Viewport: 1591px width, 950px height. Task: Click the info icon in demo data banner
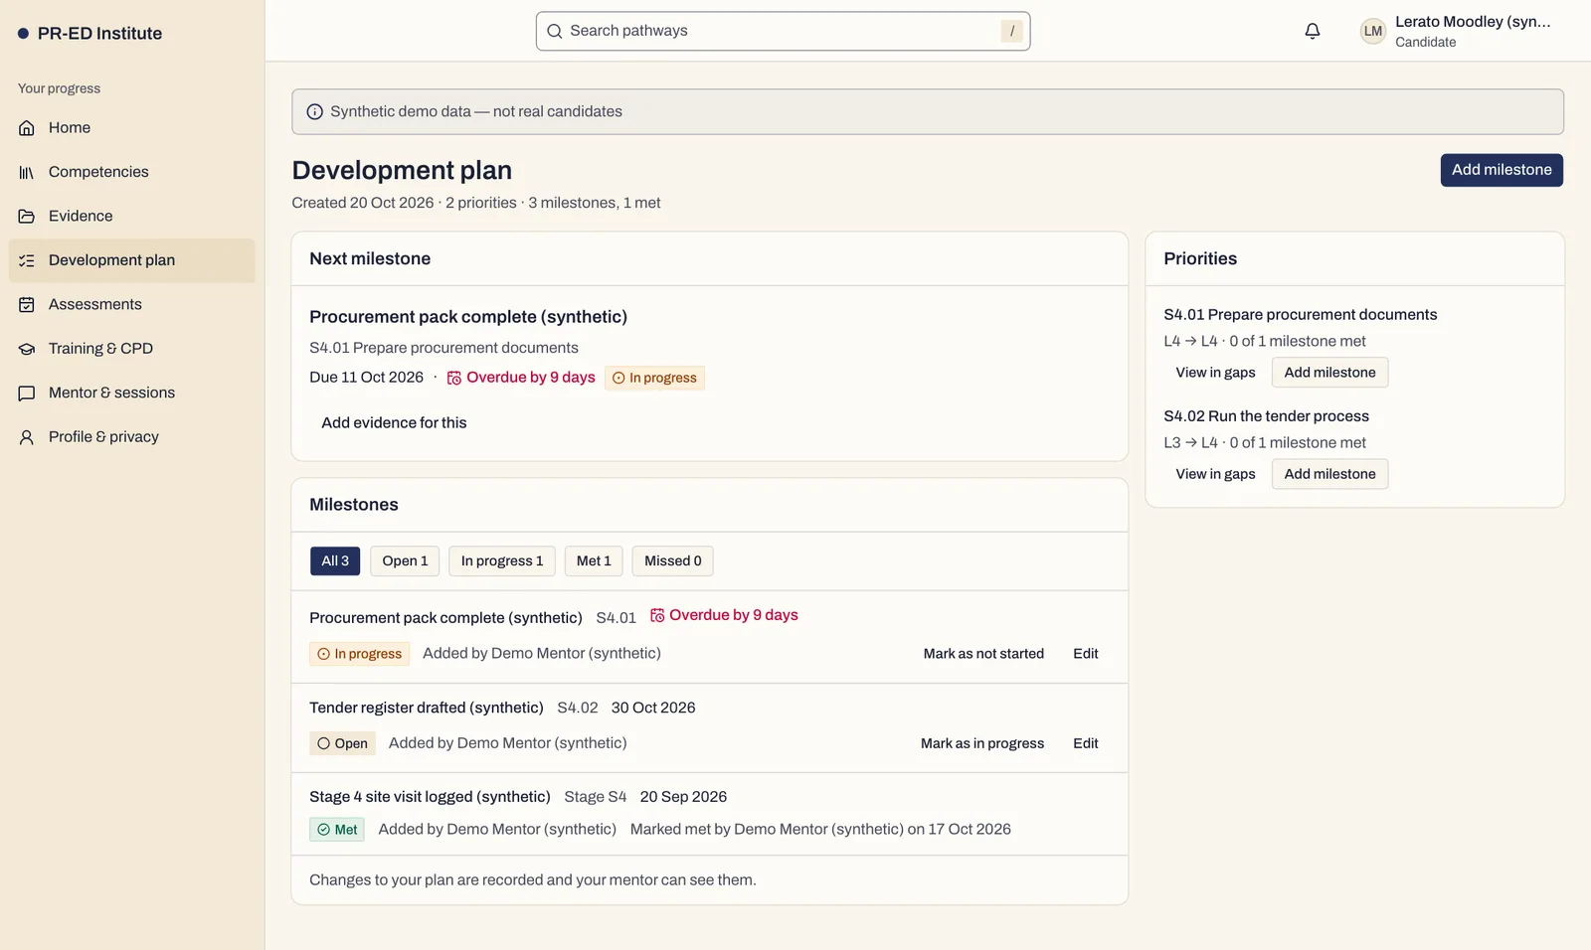pyautogui.click(x=314, y=112)
